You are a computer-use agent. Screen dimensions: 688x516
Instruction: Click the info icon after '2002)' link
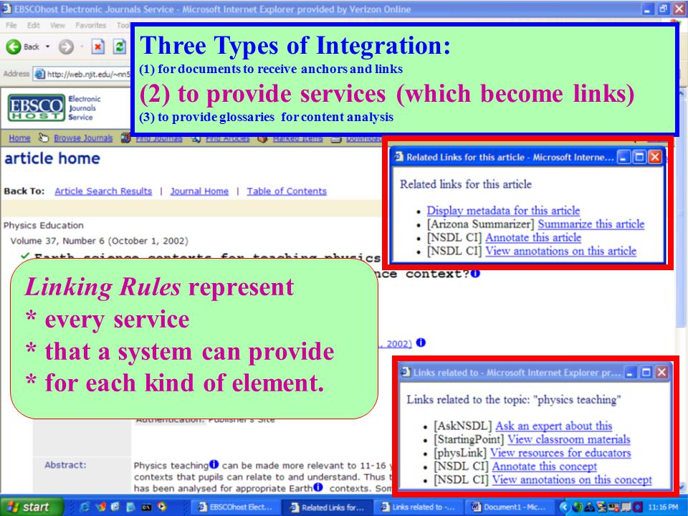click(x=421, y=343)
